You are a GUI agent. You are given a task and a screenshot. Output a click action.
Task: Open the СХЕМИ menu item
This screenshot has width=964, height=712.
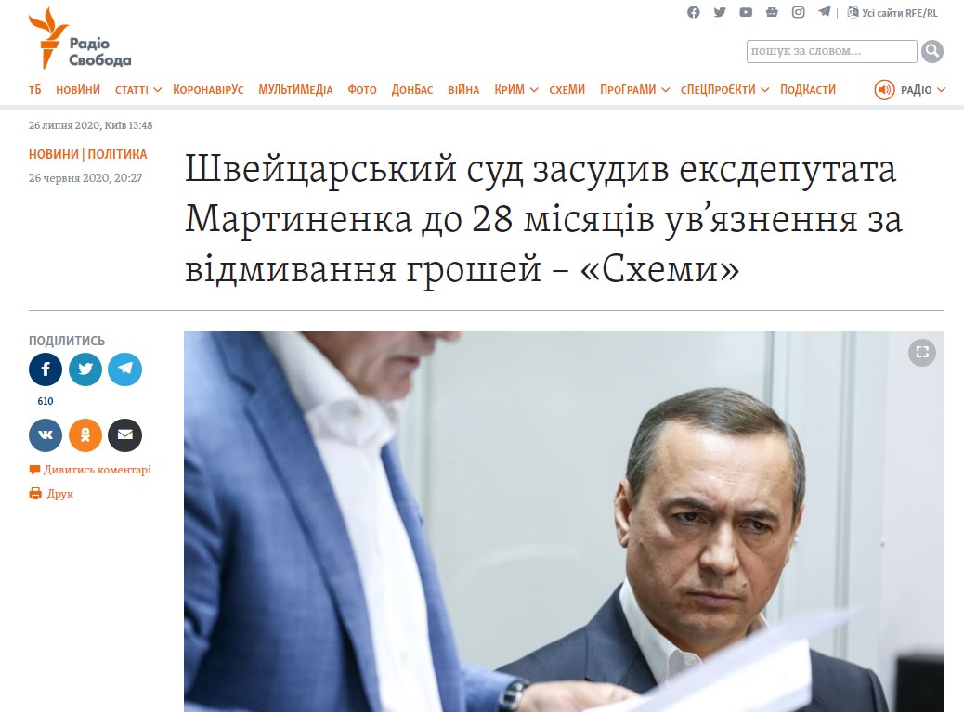[x=567, y=90]
